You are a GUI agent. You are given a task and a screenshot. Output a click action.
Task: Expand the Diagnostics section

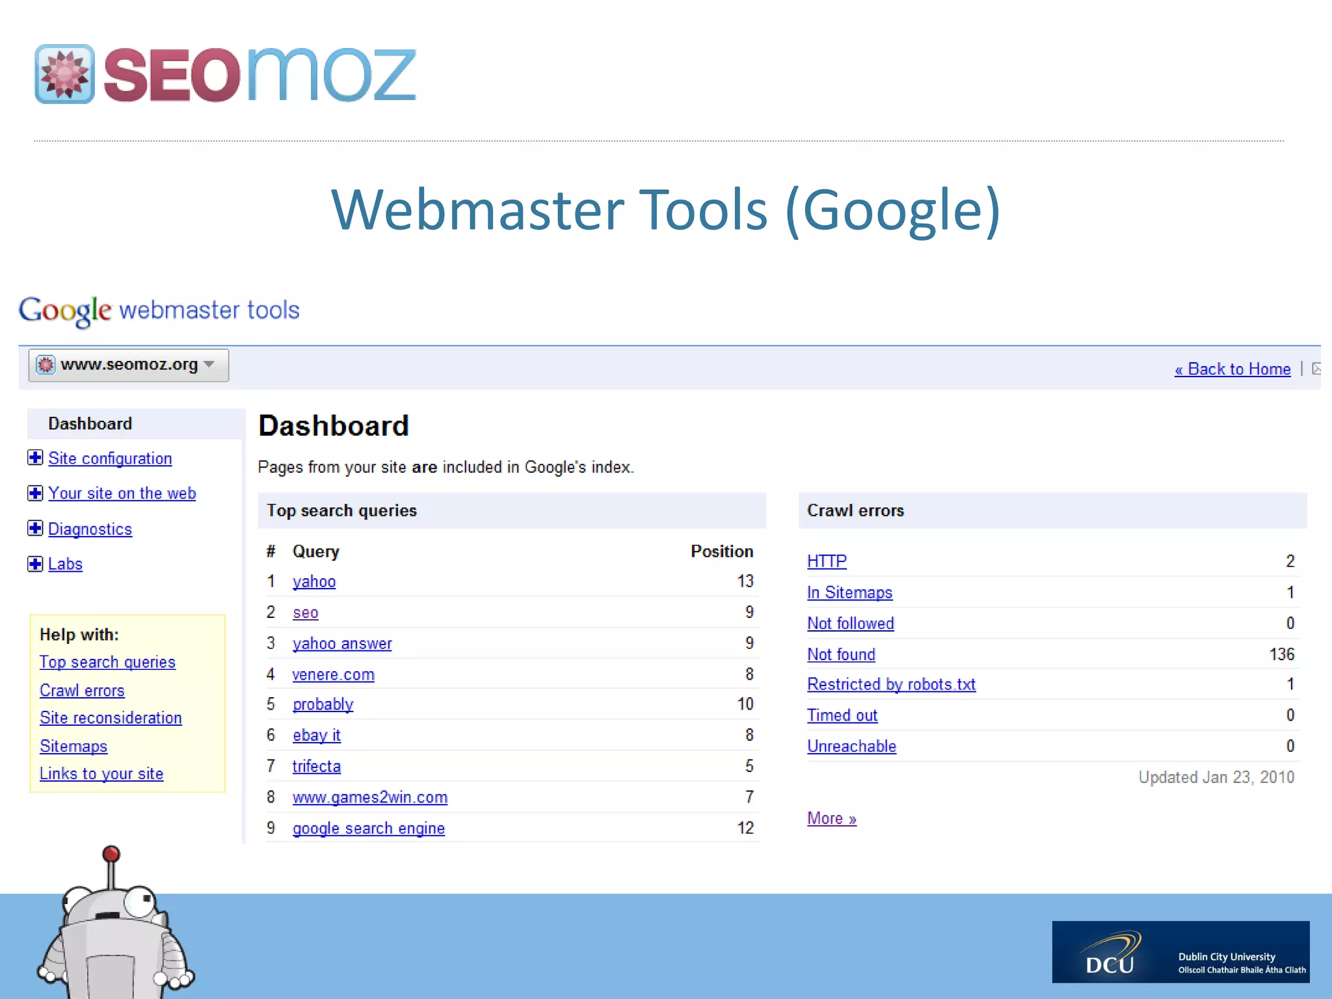click(35, 528)
